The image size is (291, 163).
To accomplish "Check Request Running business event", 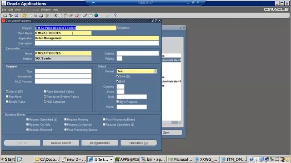I will (65, 120).
